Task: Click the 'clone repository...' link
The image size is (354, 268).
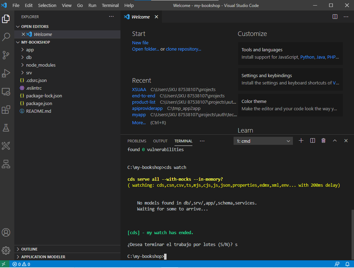Action: pos(183,49)
